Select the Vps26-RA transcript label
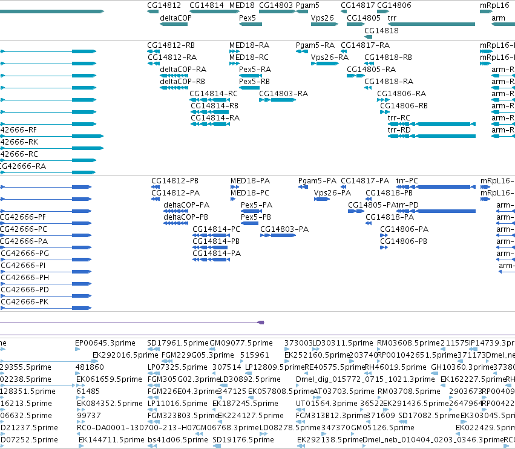The width and height of the screenshot is (515, 449). click(330, 57)
